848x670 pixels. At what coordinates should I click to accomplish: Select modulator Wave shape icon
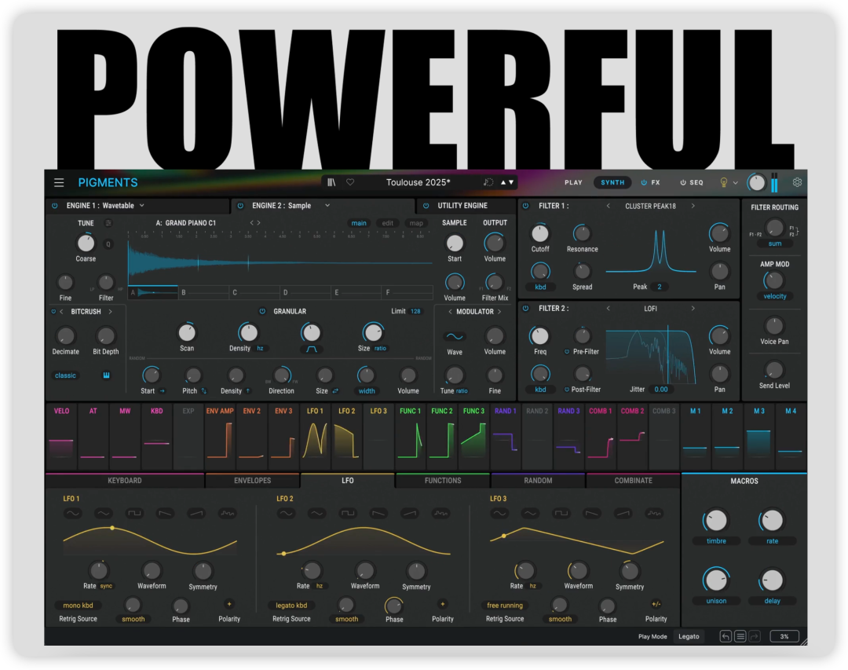pyautogui.click(x=455, y=337)
